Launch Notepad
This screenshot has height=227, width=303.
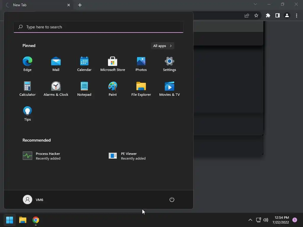point(84,89)
